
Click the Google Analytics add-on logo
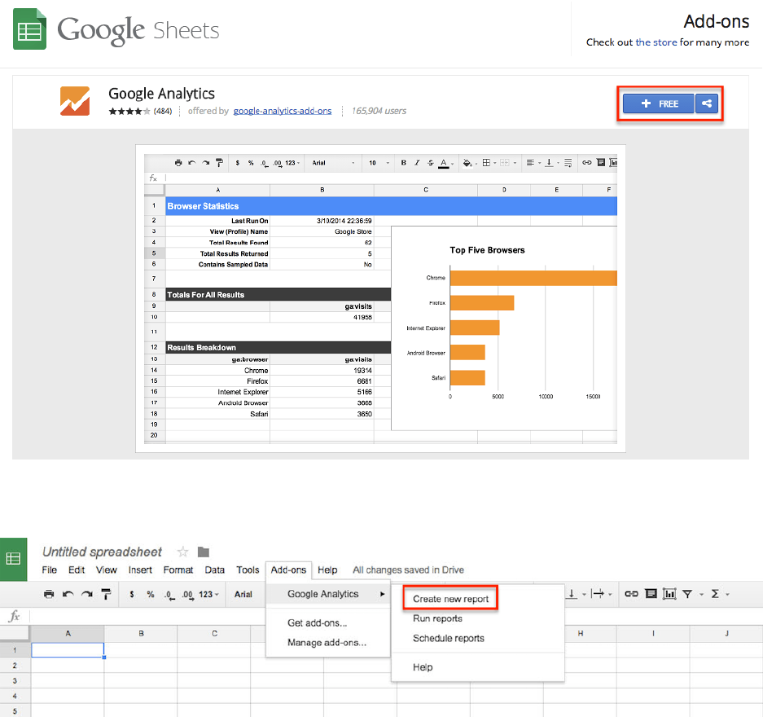coord(75,101)
